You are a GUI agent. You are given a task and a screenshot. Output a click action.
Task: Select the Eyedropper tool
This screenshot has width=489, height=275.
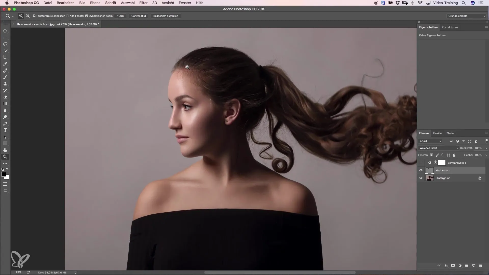coord(5,64)
